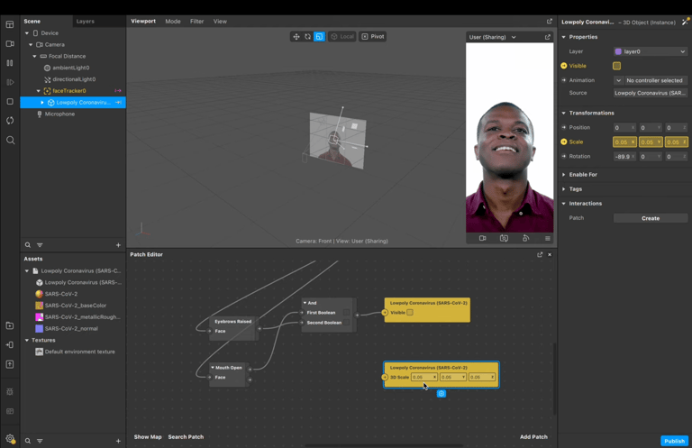The height and width of the screenshot is (448, 692).
Task: Open the User (Sharing) view dropdown
Action: pos(493,37)
